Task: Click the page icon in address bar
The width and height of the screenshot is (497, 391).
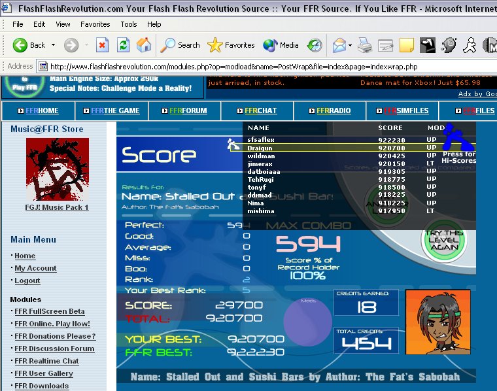Action: [43, 67]
